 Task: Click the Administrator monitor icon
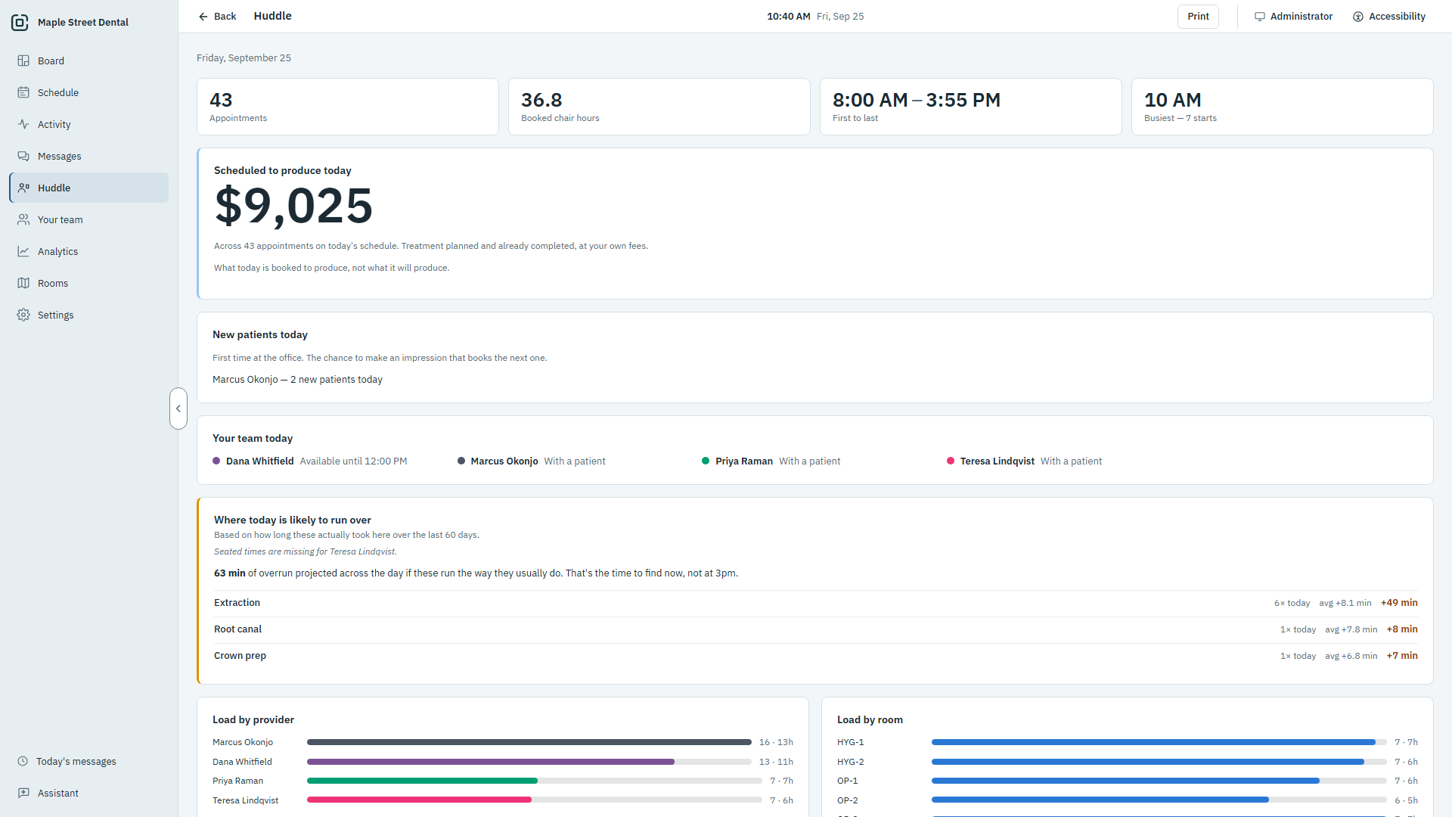(x=1260, y=17)
